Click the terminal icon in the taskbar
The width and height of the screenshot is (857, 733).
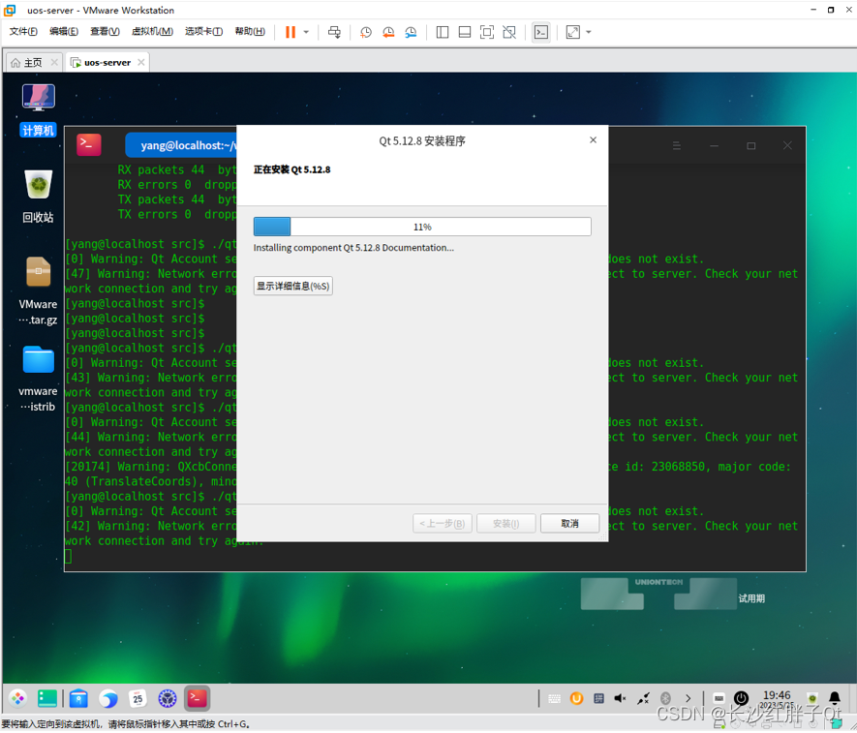coord(197,698)
